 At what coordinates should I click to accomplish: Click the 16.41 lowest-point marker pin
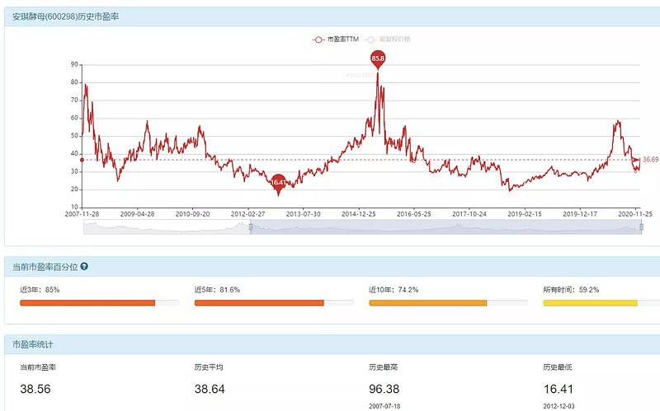tap(278, 184)
